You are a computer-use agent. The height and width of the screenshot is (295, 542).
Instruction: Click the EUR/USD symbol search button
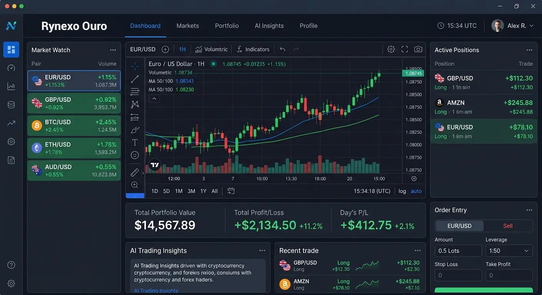pyautogui.click(x=143, y=49)
